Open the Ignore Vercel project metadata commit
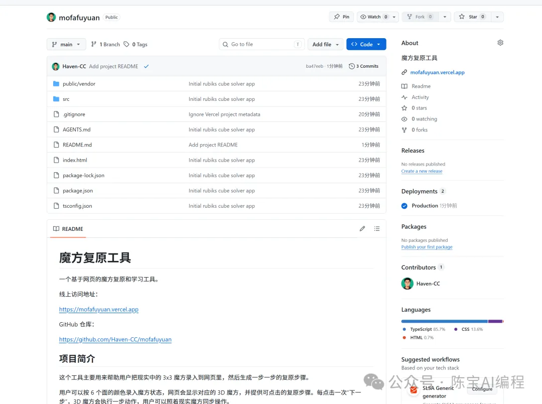The height and width of the screenshot is (404, 542). [224, 114]
